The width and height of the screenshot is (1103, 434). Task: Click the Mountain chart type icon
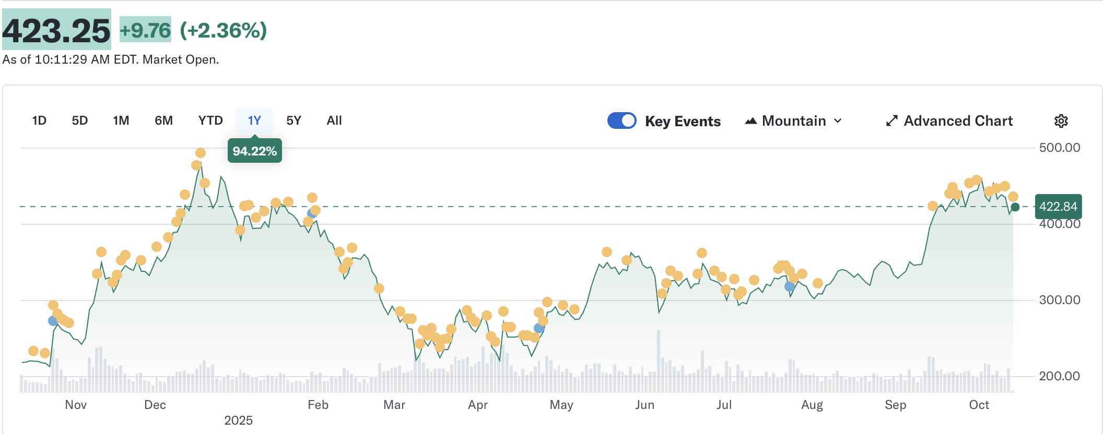pyautogui.click(x=750, y=121)
